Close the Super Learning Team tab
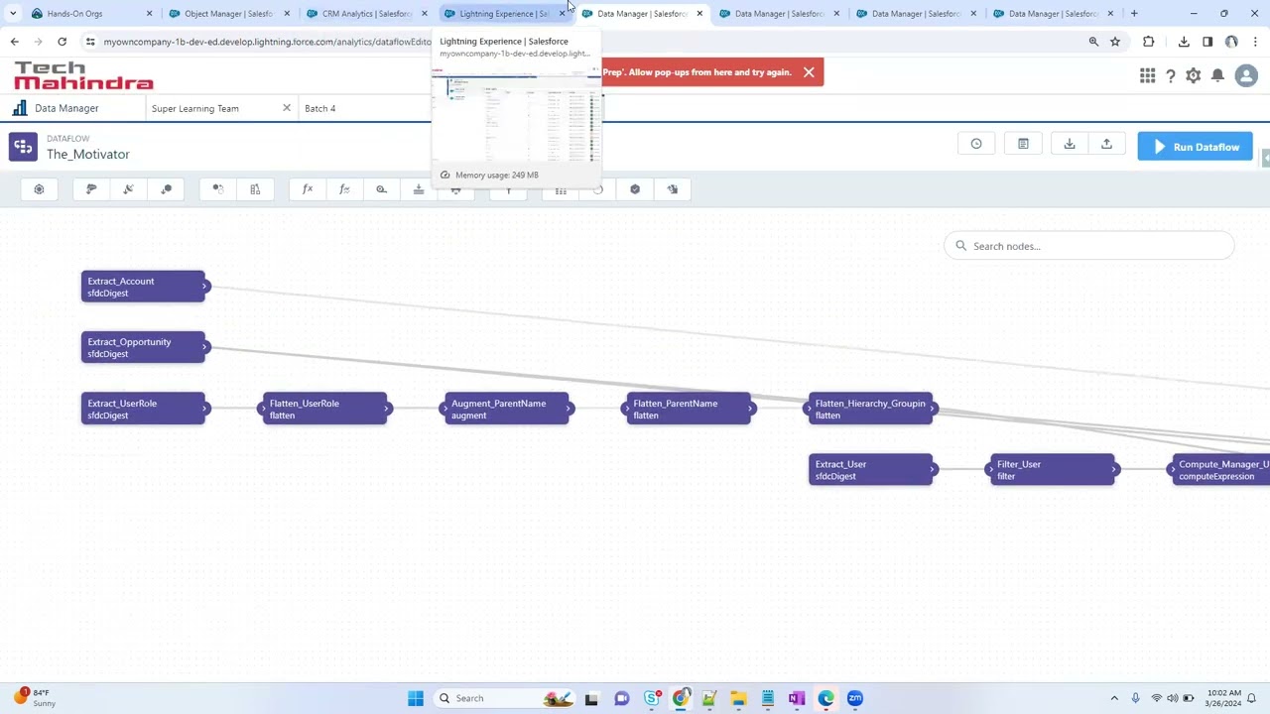This screenshot has width=1270, height=714. coord(287,108)
